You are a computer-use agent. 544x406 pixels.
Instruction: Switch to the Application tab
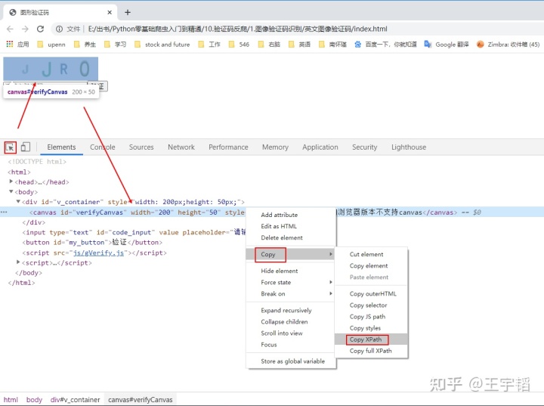point(320,147)
